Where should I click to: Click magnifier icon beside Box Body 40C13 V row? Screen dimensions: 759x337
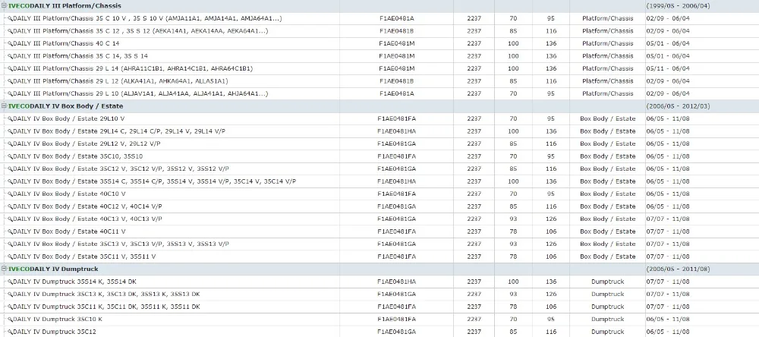pyautogui.click(x=10, y=219)
